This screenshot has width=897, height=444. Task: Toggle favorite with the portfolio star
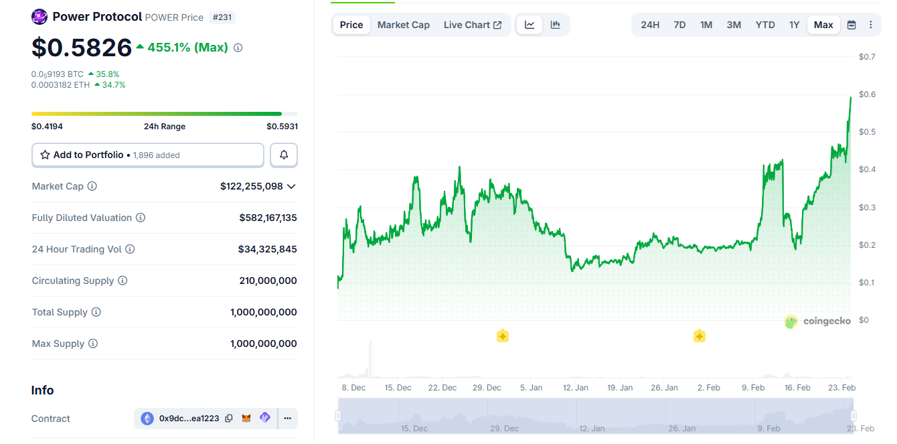click(x=45, y=155)
